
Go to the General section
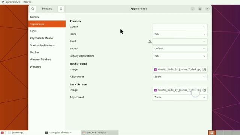click(x=47, y=17)
